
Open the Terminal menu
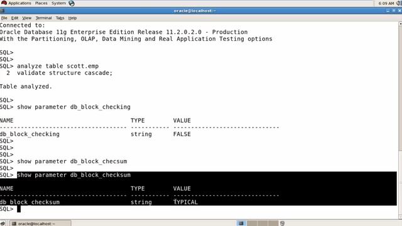pos(43,18)
